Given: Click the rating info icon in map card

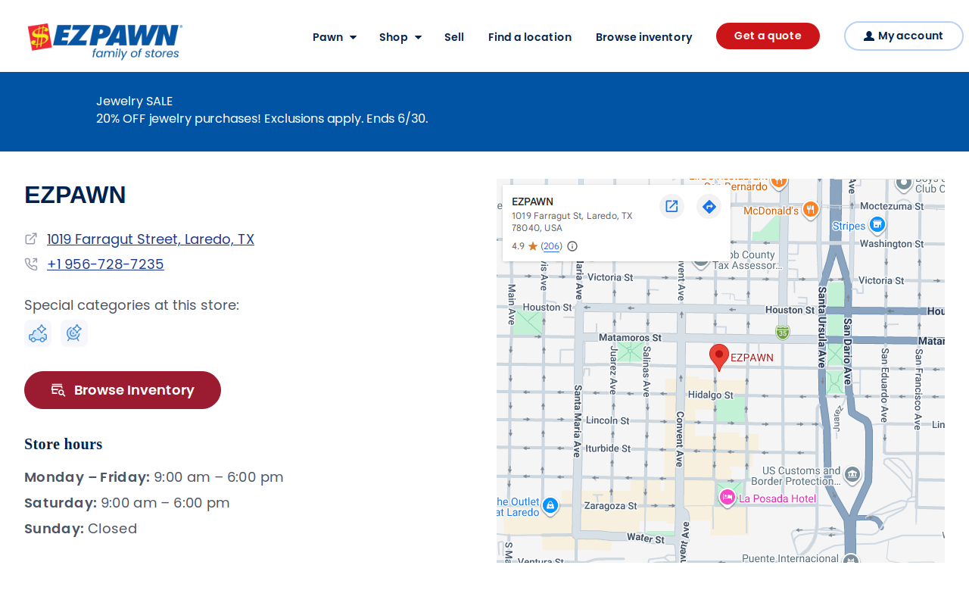Looking at the screenshot, I should [572, 246].
